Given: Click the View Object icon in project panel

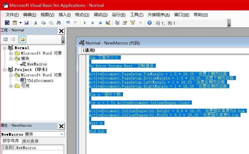Looking at the screenshot, I should click(x=13, y=39).
